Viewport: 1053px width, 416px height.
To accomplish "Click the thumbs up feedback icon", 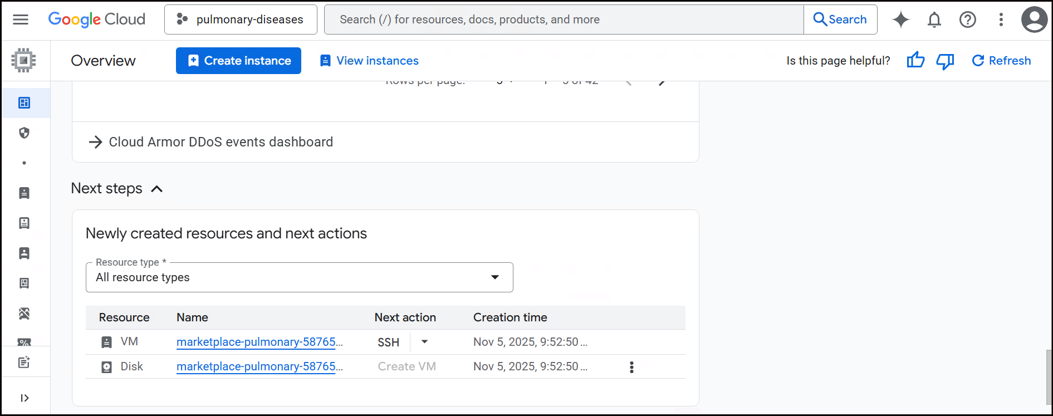I will (915, 60).
